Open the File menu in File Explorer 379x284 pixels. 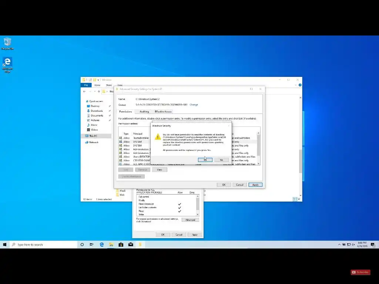coord(86,85)
